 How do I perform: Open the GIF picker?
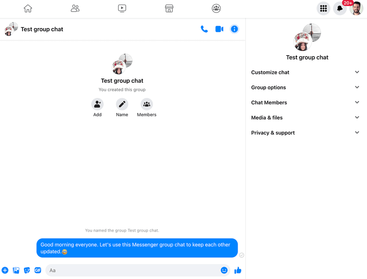point(38,270)
